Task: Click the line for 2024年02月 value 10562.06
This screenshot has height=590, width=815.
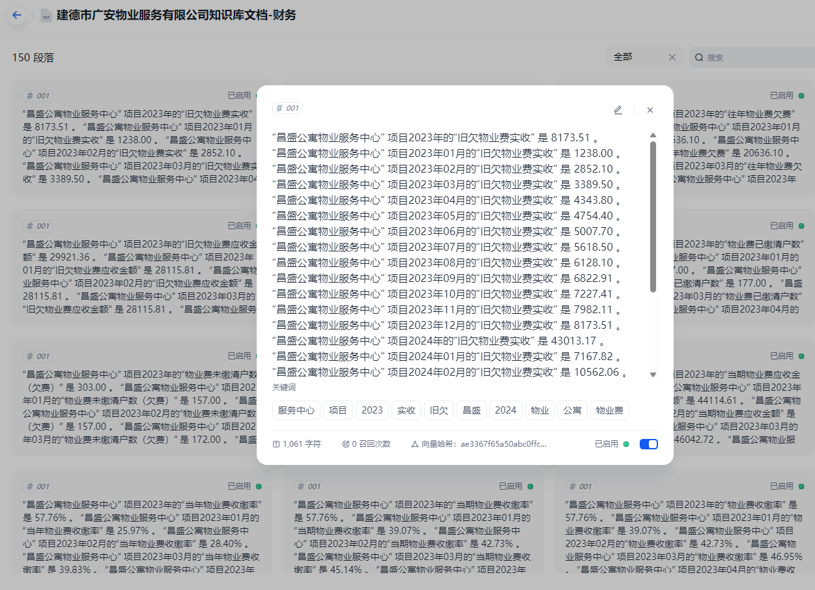Action: click(x=450, y=372)
